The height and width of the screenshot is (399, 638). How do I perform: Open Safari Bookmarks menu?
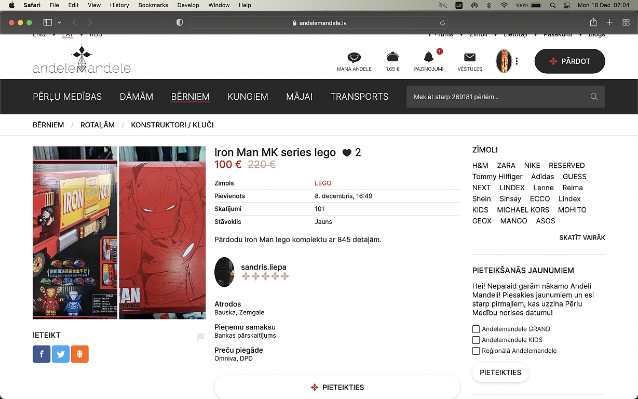pos(153,5)
